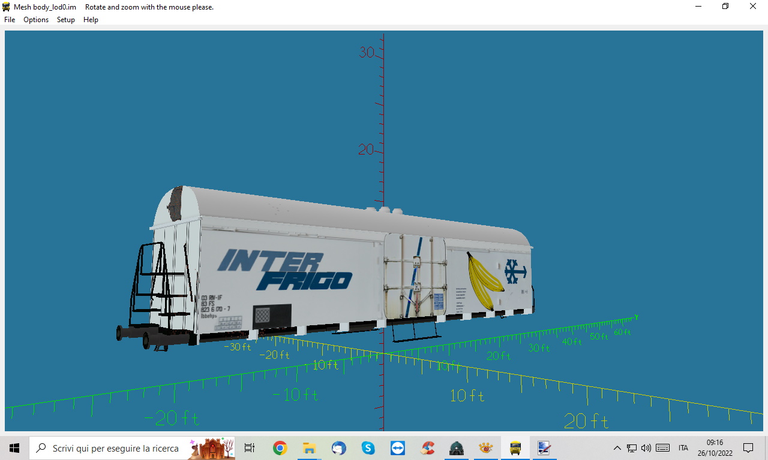Click the Windows Start button

tap(14, 448)
